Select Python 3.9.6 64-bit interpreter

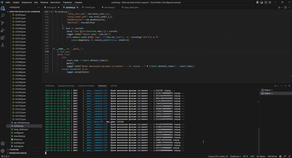tap(272, 156)
